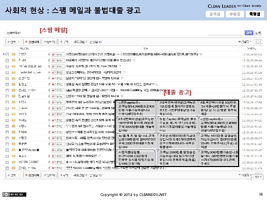Tick checkbox of Maria sender mail
267x200 pixels.
[7, 150]
